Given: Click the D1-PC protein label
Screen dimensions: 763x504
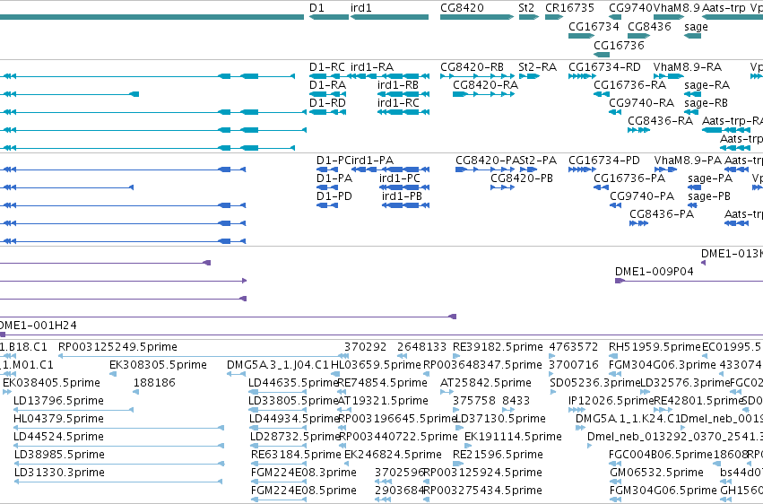Looking at the screenshot, I should (x=334, y=161).
